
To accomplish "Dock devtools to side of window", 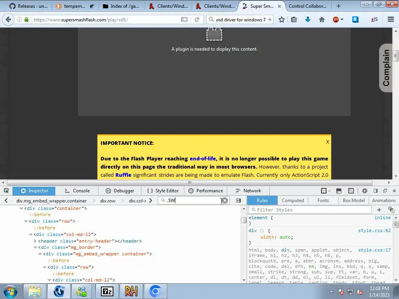I will (x=376, y=191).
